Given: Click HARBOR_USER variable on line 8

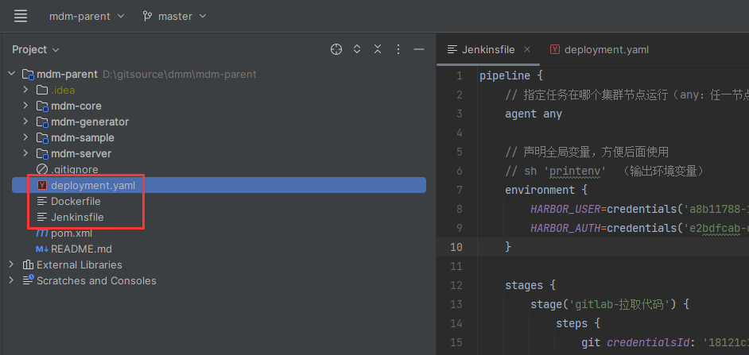Looking at the screenshot, I should 565,209.
